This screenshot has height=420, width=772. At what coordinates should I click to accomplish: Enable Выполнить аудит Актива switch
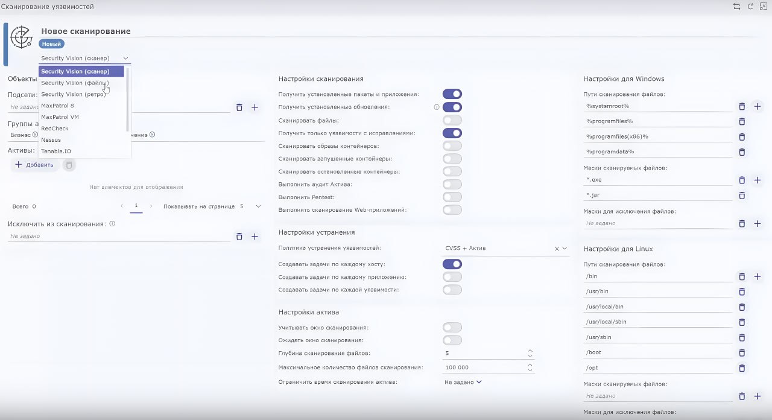click(x=452, y=184)
